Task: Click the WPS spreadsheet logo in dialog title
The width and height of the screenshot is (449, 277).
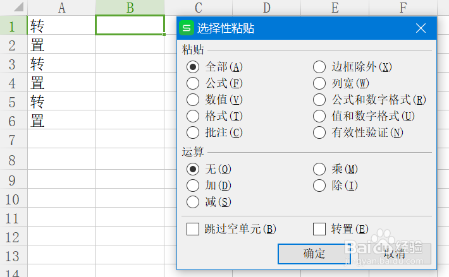Action: 187,28
